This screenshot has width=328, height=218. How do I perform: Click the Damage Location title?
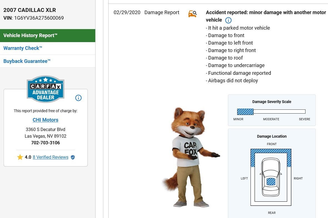(272, 136)
